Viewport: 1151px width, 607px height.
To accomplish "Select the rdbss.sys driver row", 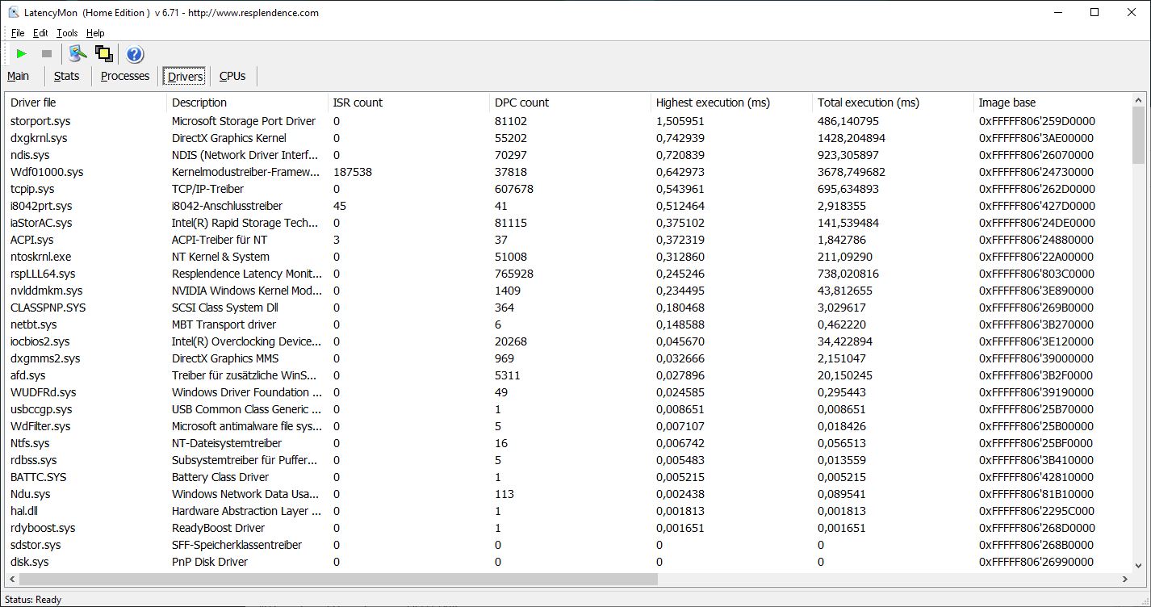I will [x=568, y=460].
